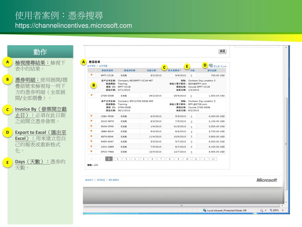Click the scroll-right arrow of the horizontal scrollbar

[282, 206]
